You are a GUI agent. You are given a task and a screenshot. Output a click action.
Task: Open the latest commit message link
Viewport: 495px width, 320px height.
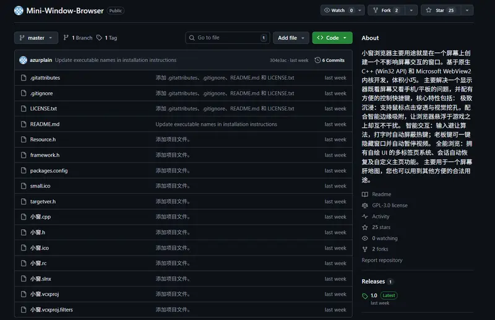click(116, 60)
